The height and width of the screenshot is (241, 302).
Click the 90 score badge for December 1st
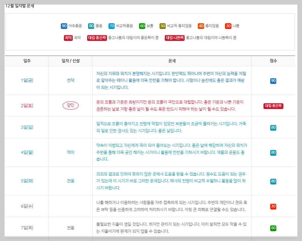(273, 80)
